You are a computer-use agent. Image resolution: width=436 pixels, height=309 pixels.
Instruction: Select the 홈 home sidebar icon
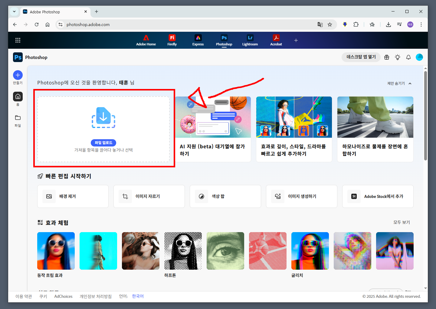(18, 97)
